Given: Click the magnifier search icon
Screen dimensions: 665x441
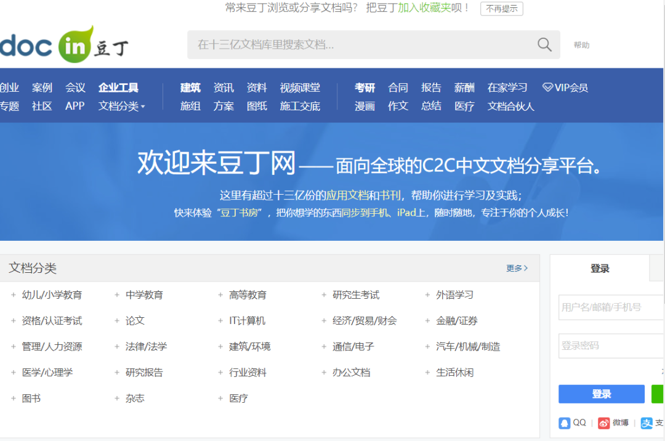Looking at the screenshot, I should coord(544,44).
